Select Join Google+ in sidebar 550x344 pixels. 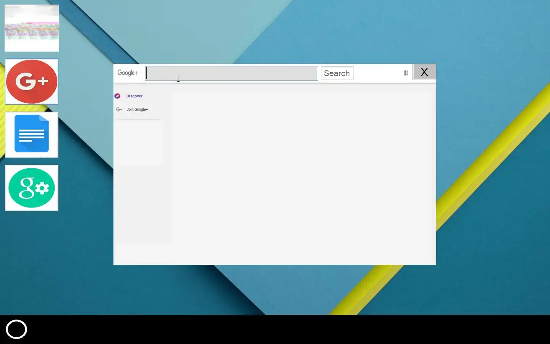[x=137, y=109]
